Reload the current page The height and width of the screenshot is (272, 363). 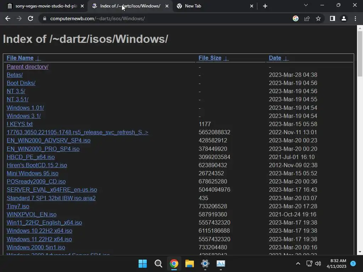(x=30, y=18)
